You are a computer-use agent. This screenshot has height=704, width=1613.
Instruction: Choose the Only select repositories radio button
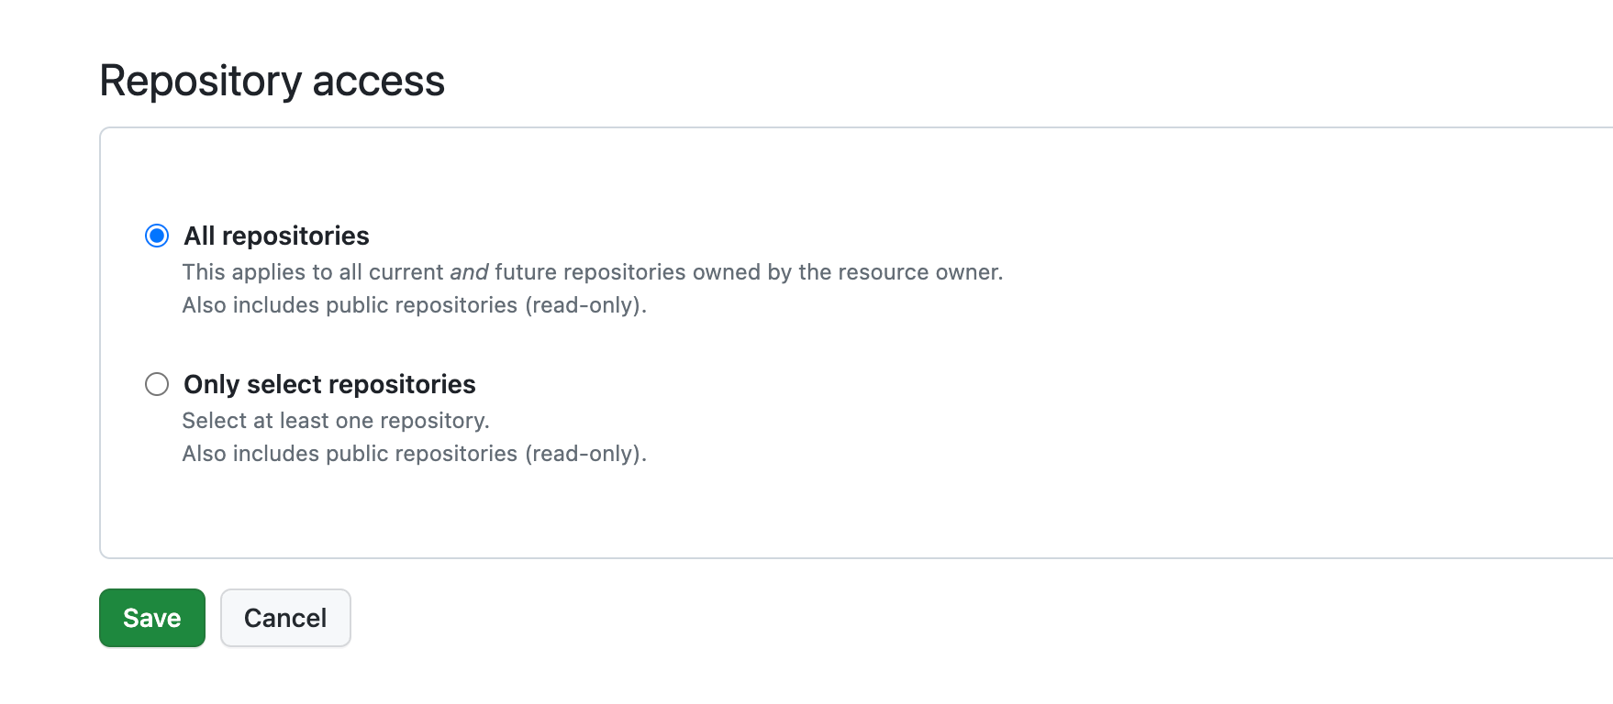click(x=157, y=384)
